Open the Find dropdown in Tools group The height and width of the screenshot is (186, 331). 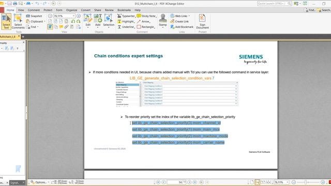[x=32, y=27]
